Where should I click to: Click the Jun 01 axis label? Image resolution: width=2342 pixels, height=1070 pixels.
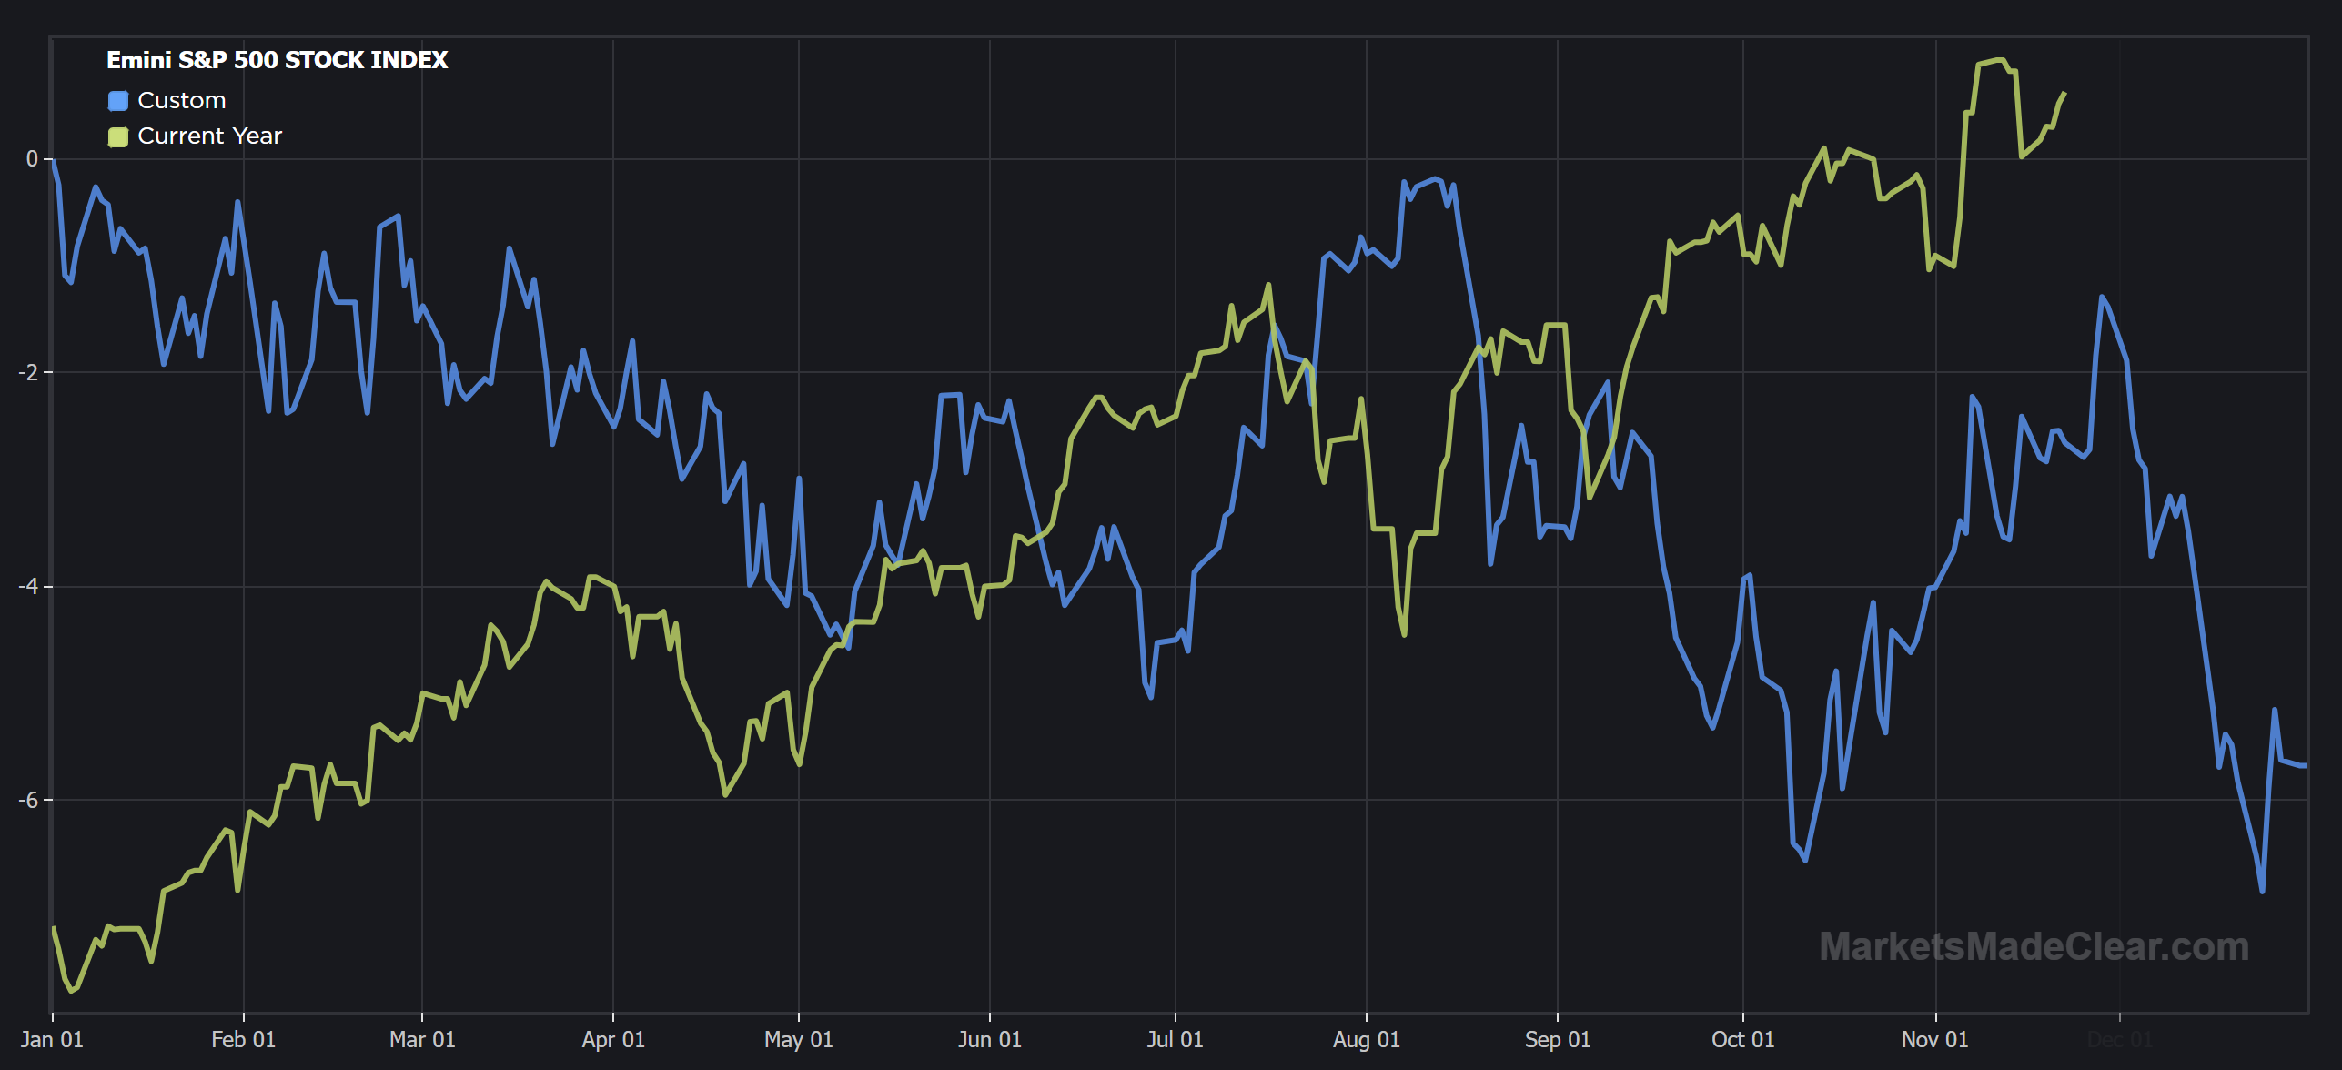(x=990, y=1039)
